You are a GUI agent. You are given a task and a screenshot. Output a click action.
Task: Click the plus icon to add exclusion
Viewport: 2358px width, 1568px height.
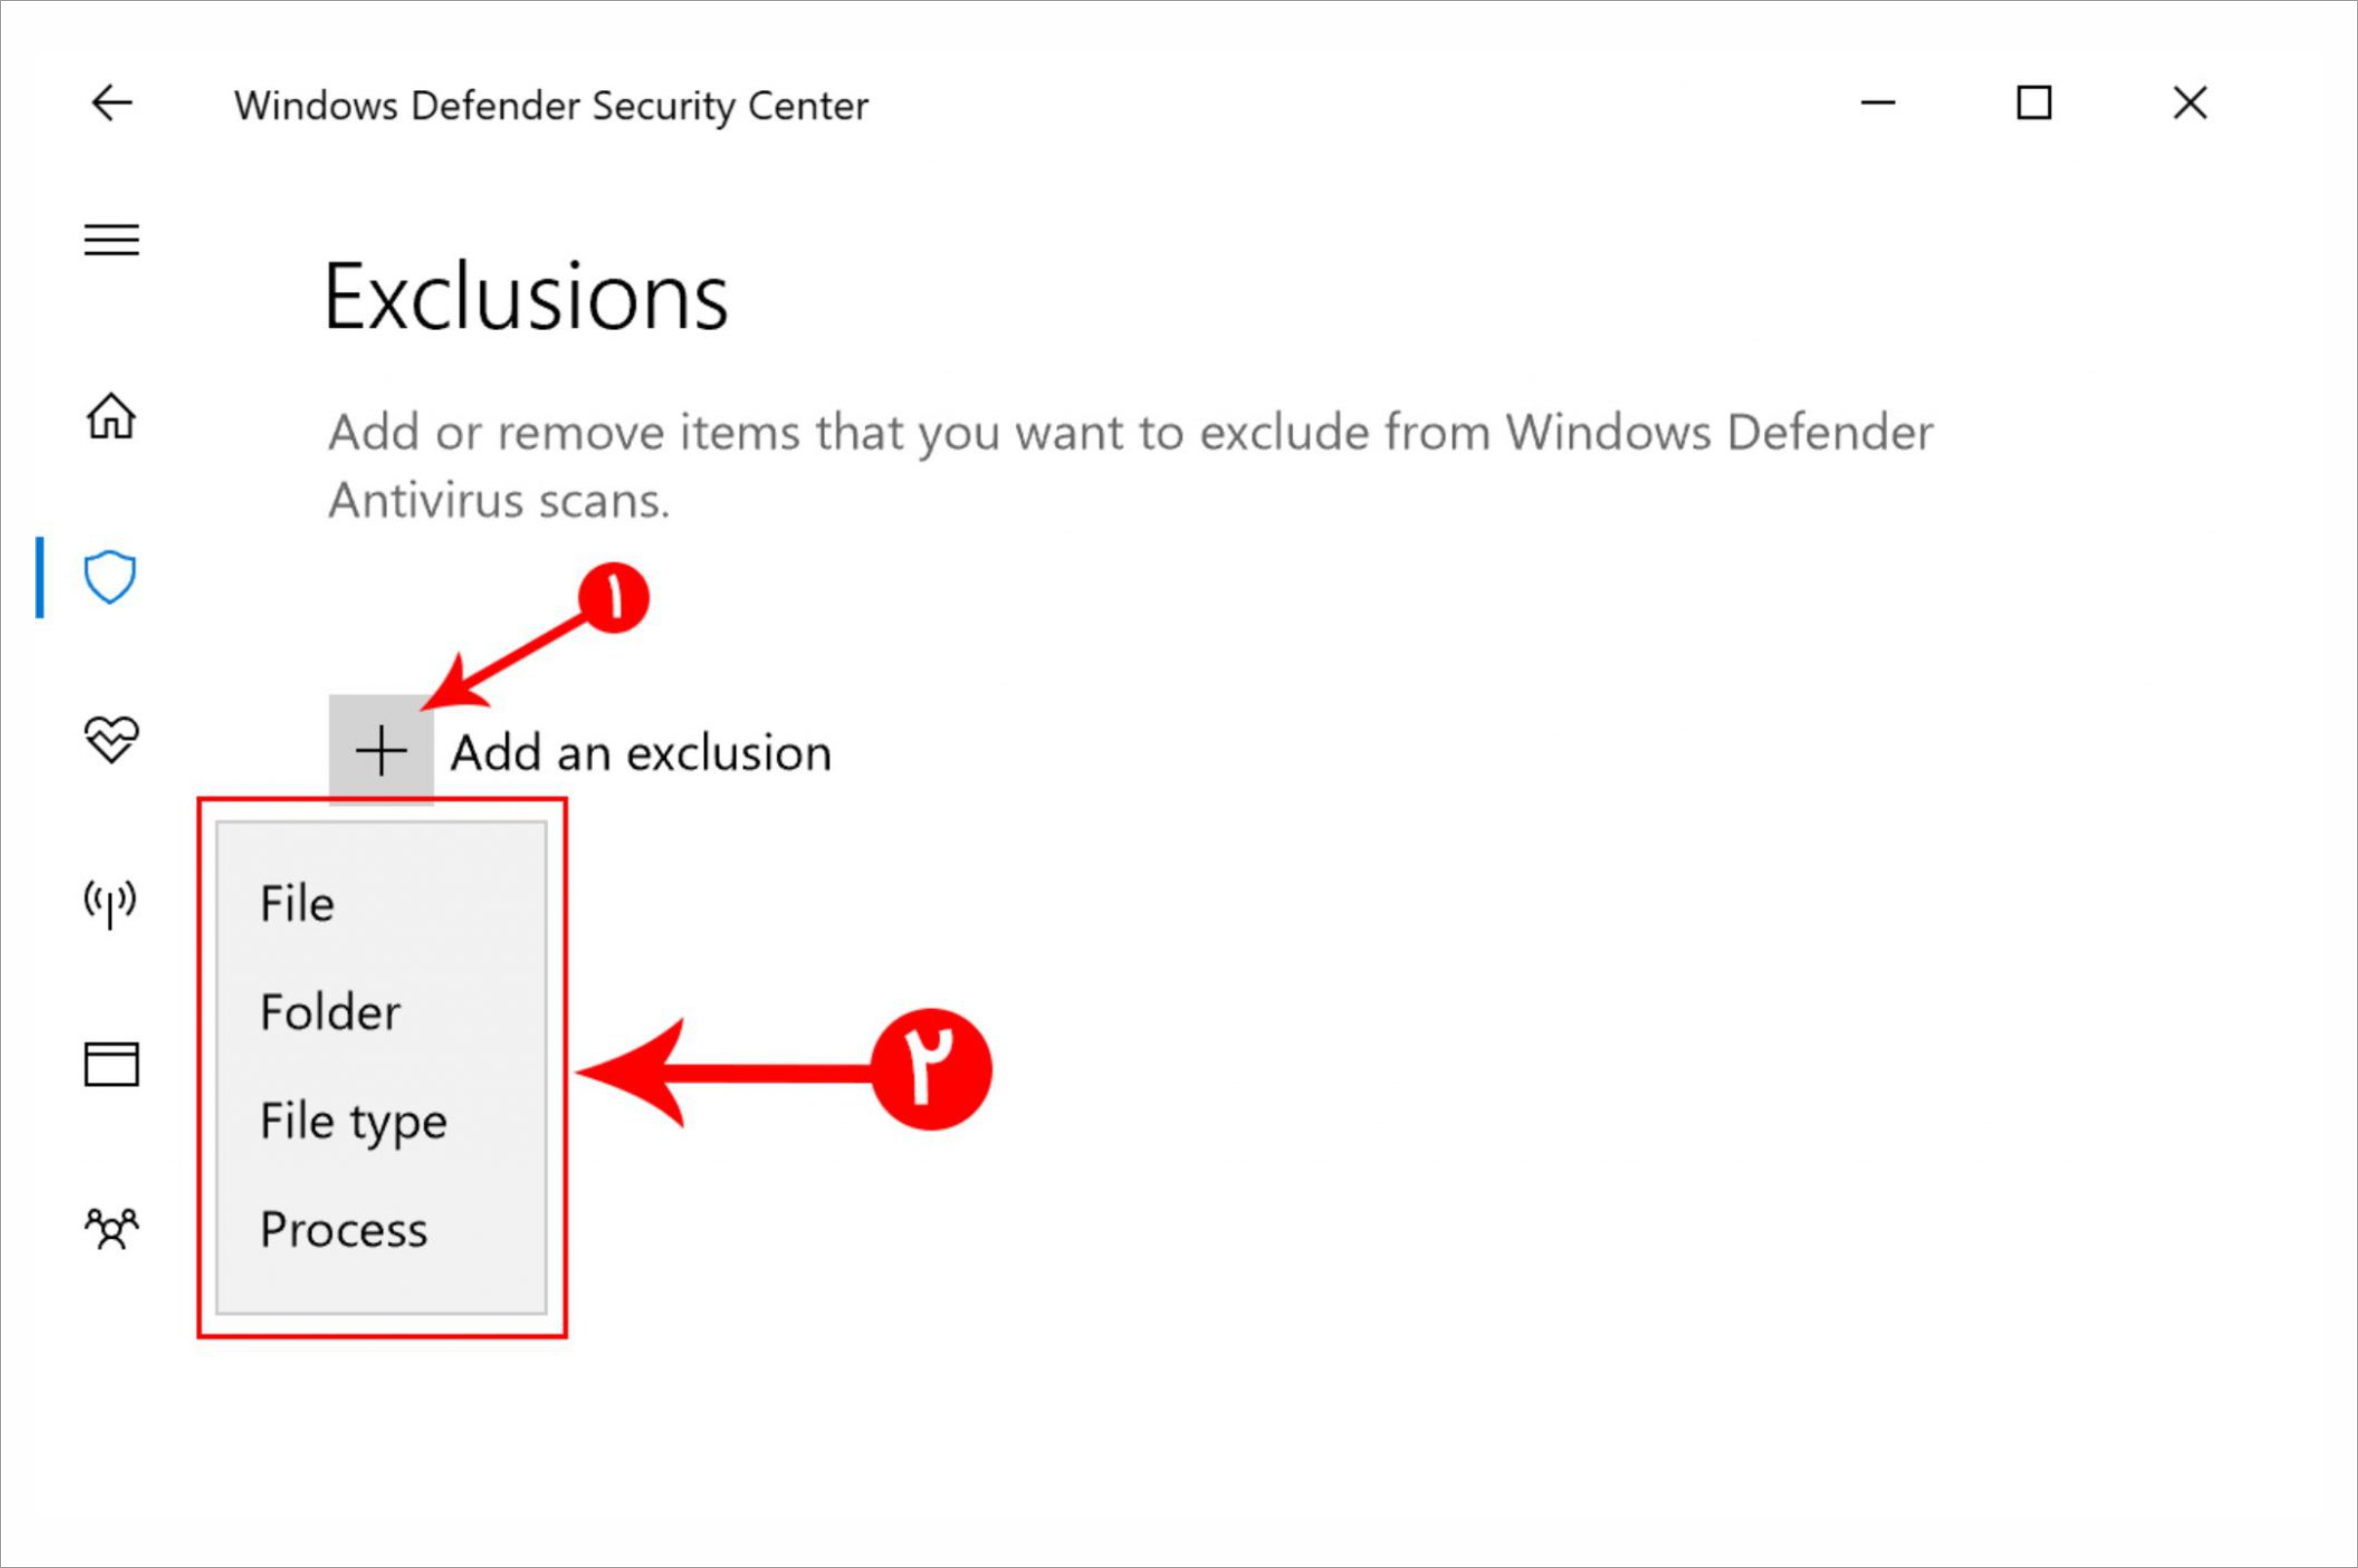381,751
